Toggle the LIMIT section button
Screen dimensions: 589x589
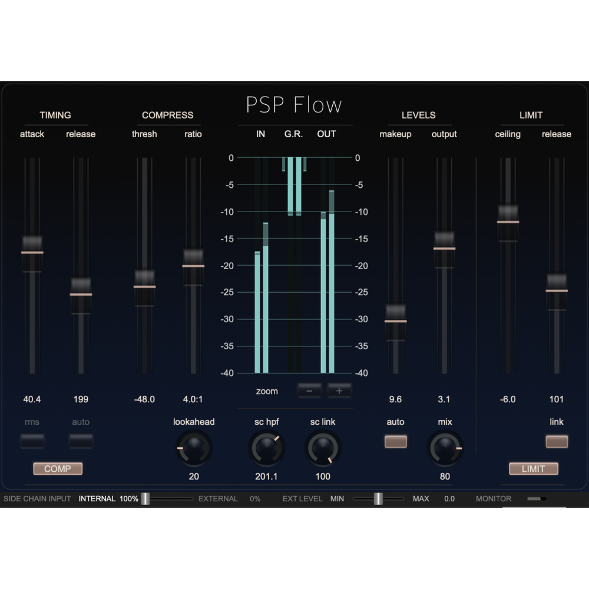click(533, 469)
